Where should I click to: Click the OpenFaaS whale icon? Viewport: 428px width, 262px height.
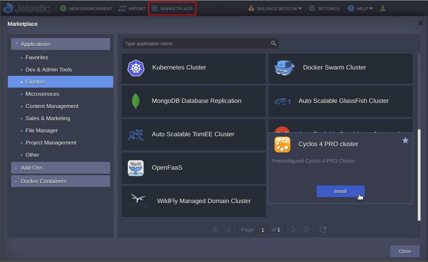tap(136, 168)
